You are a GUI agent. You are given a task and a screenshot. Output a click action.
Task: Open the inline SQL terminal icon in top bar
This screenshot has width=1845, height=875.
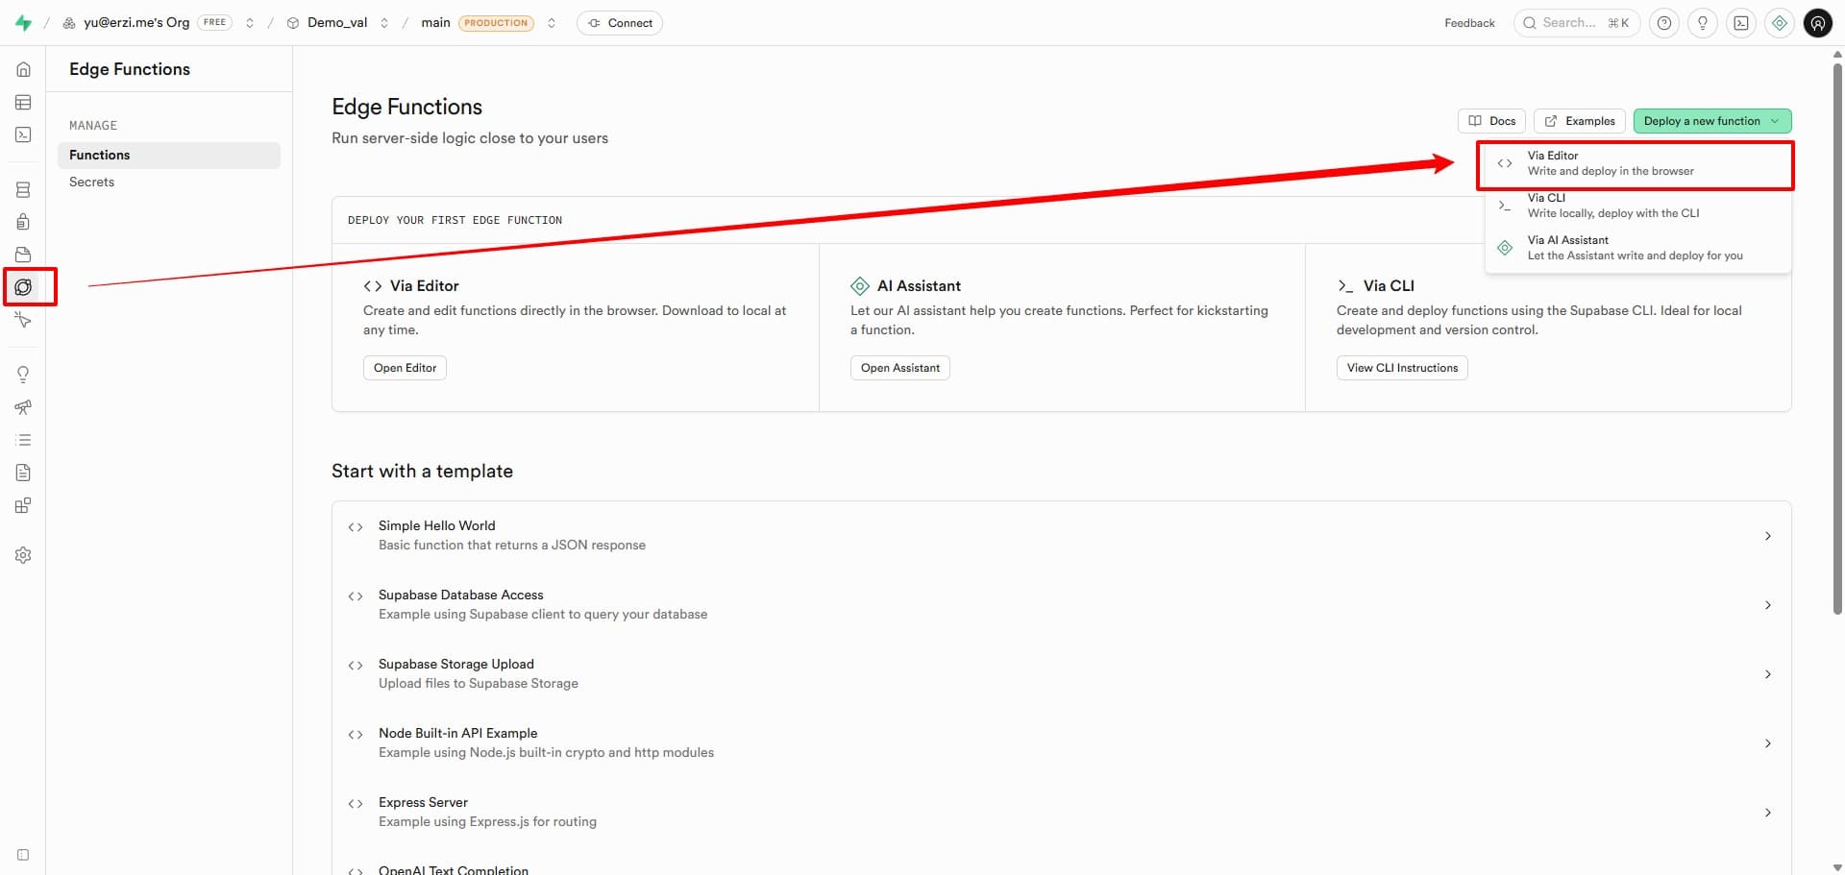pos(1741,23)
